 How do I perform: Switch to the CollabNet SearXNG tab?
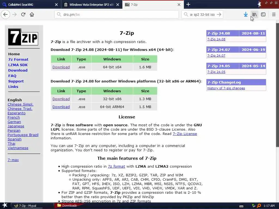point(31,4)
